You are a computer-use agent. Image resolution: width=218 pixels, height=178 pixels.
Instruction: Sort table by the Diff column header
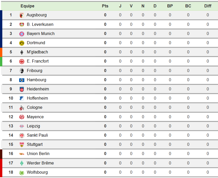click(x=208, y=6)
